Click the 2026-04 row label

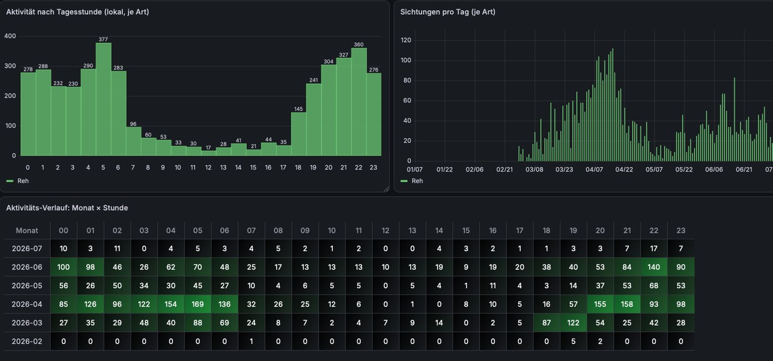tap(27, 304)
